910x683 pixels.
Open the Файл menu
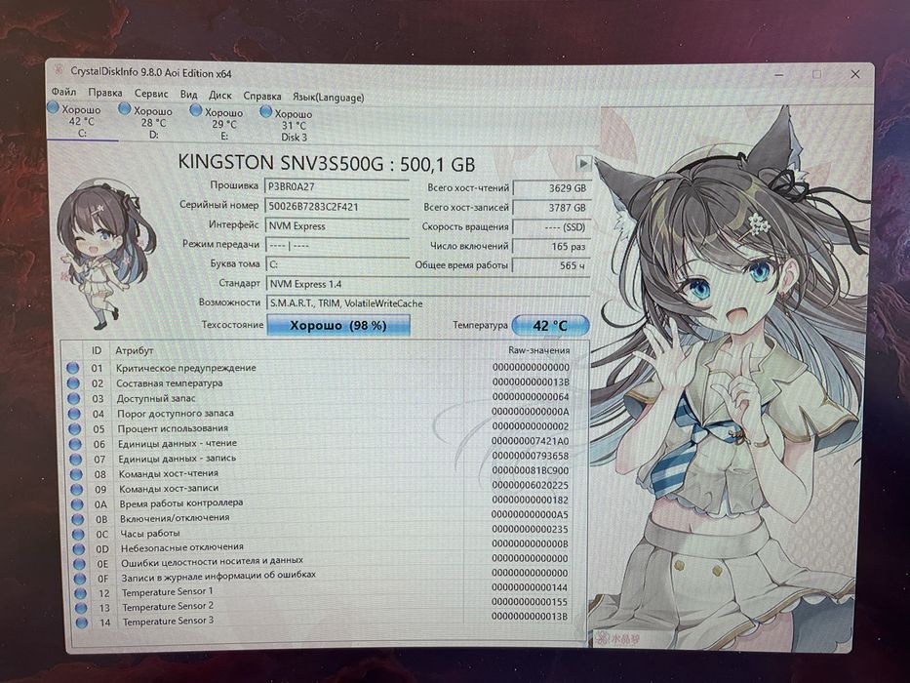(63, 92)
